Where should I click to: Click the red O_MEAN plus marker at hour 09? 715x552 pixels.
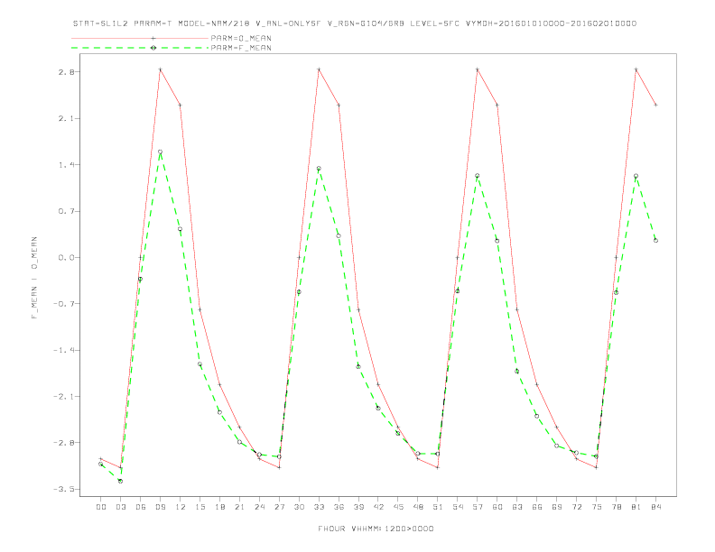click(160, 69)
